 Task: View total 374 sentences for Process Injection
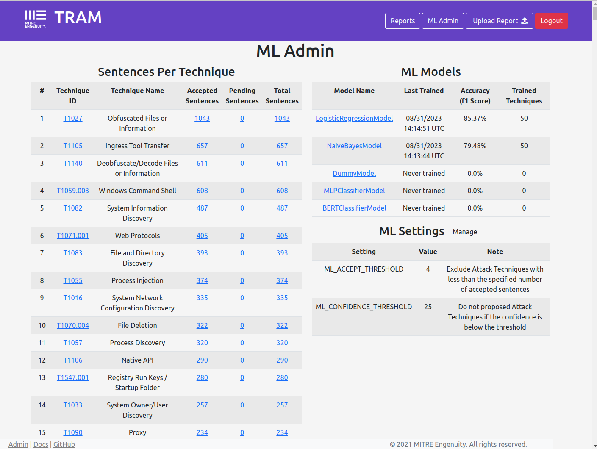pos(282,280)
